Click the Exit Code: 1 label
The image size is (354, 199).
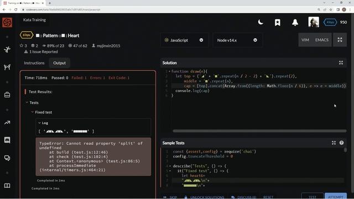(119, 78)
